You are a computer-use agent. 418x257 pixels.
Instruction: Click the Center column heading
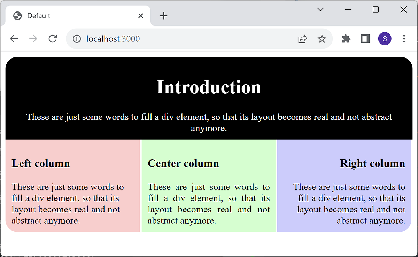[x=183, y=163]
